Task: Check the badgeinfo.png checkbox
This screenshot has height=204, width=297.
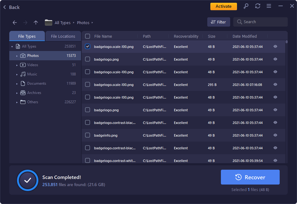Action: coord(87,135)
